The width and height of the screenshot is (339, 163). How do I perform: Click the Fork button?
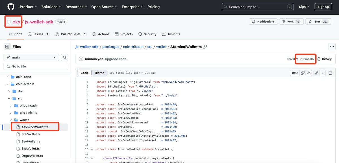pos(291,22)
